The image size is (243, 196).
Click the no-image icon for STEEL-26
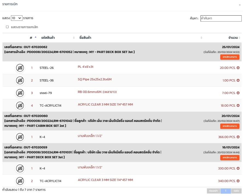[x=20, y=68]
